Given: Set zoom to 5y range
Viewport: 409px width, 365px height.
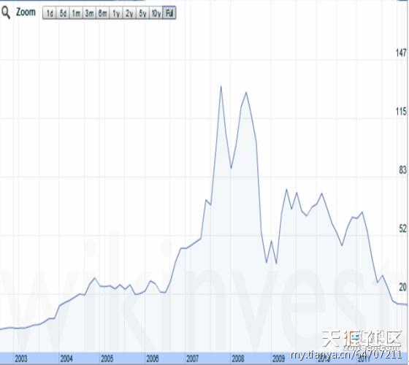Looking at the screenshot, I should click(x=142, y=13).
